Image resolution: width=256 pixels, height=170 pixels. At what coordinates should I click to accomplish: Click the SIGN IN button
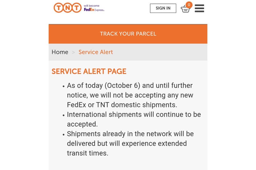click(163, 8)
